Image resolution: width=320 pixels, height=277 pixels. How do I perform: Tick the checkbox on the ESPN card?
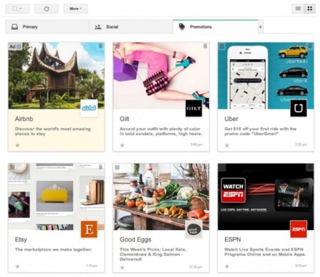coord(222,167)
